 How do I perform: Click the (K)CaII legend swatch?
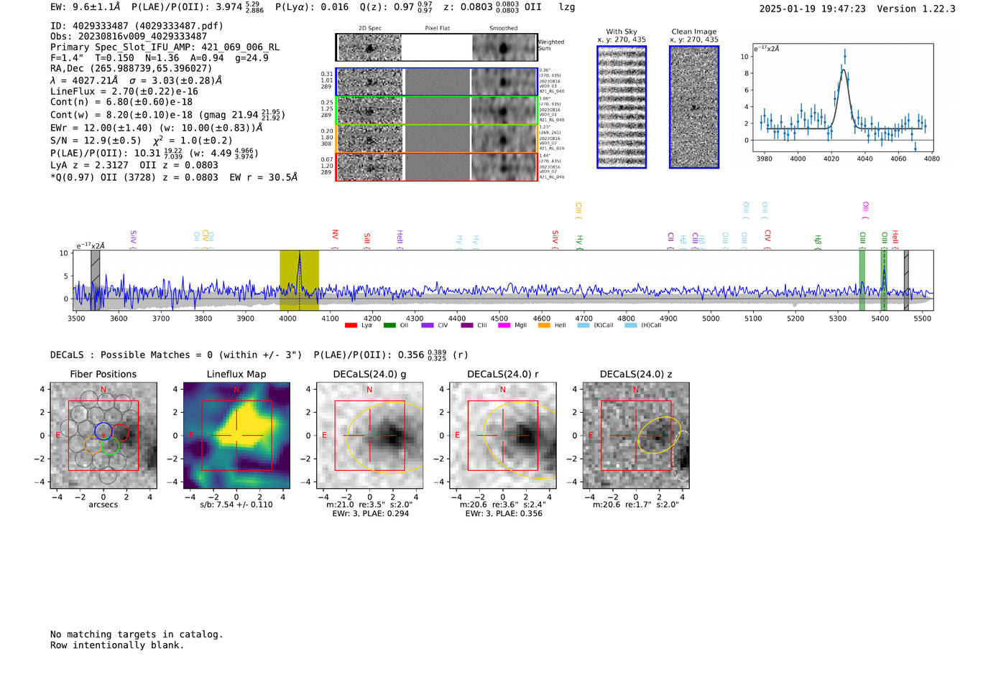[x=583, y=325]
